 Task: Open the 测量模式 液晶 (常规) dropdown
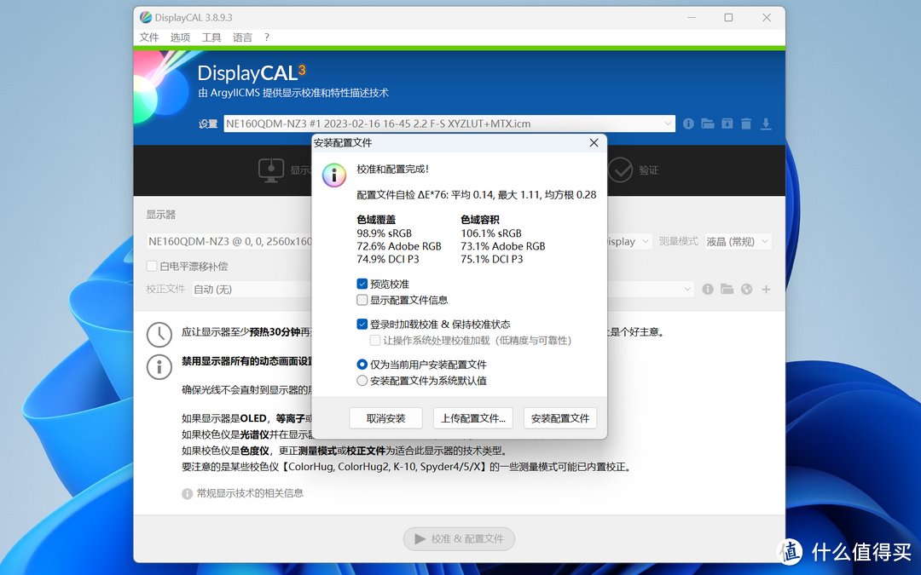pyautogui.click(x=738, y=241)
